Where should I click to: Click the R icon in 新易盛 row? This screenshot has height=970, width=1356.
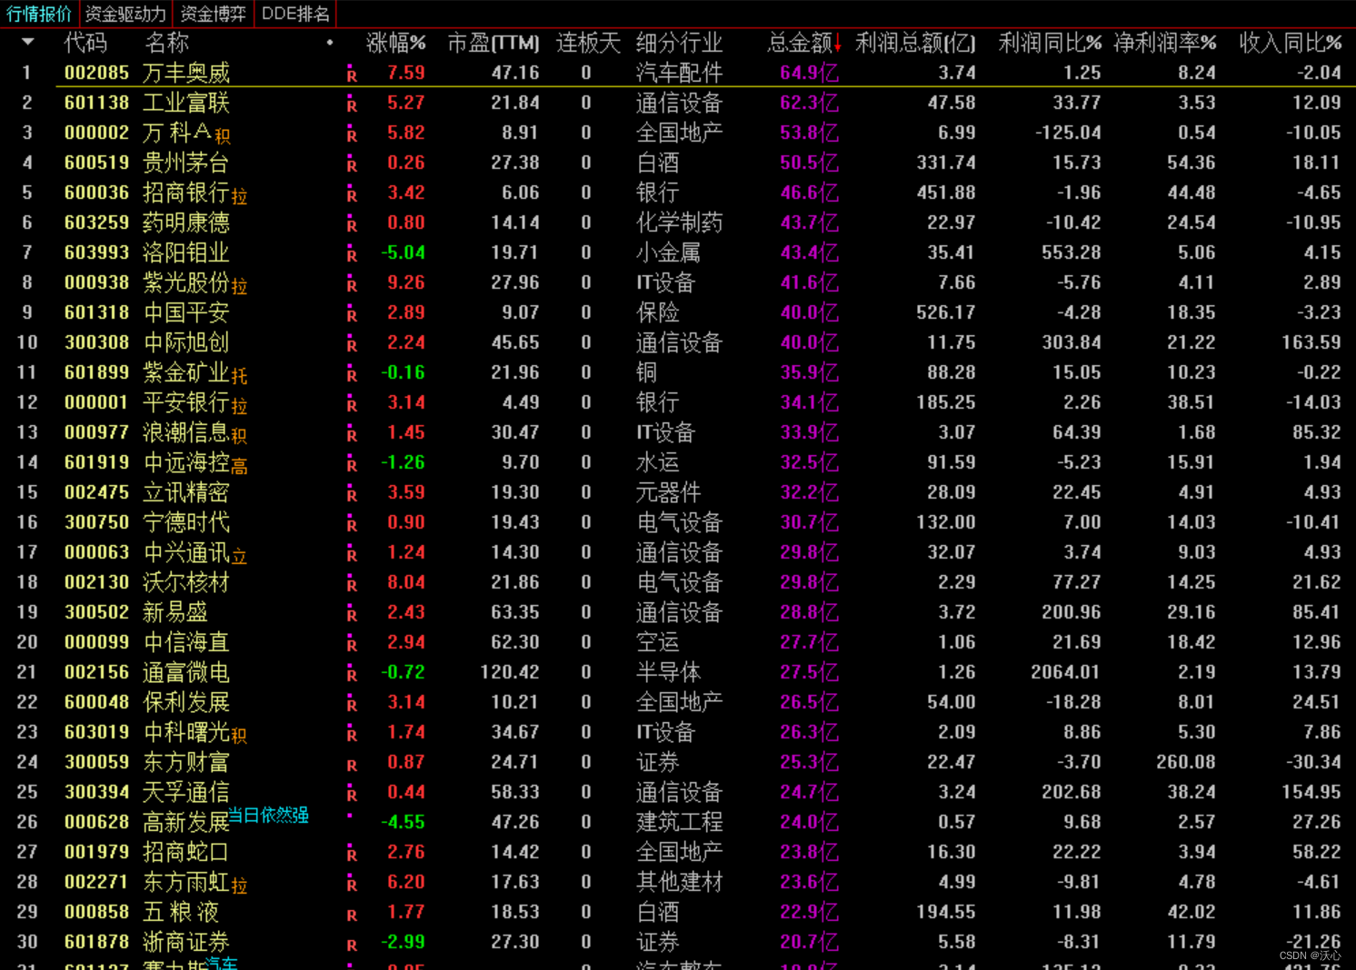[352, 615]
